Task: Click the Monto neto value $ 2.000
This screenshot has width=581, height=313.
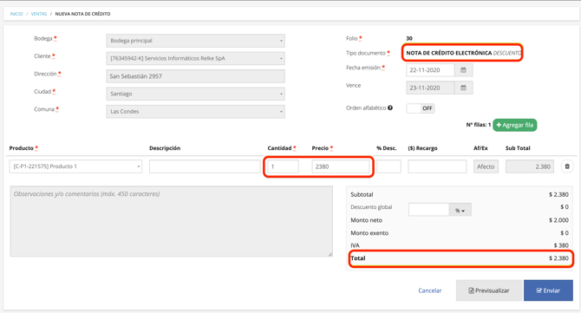Action: coord(558,220)
